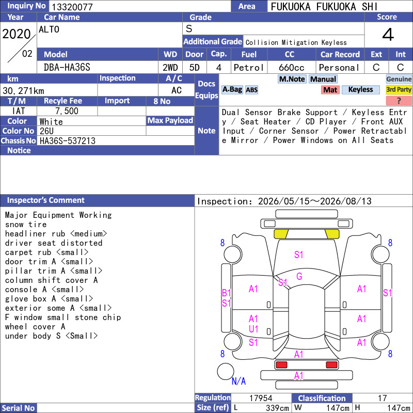Image resolution: width=413 pixels, height=413 pixels.
Task: Click the inquiry number 13320077
Action: (x=72, y=7)
